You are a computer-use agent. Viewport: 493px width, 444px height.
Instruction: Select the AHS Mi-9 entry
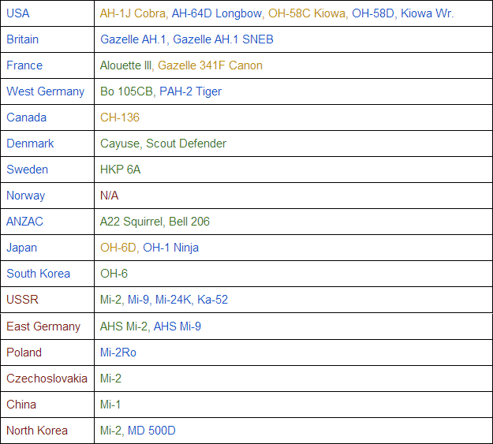(177, 326)
